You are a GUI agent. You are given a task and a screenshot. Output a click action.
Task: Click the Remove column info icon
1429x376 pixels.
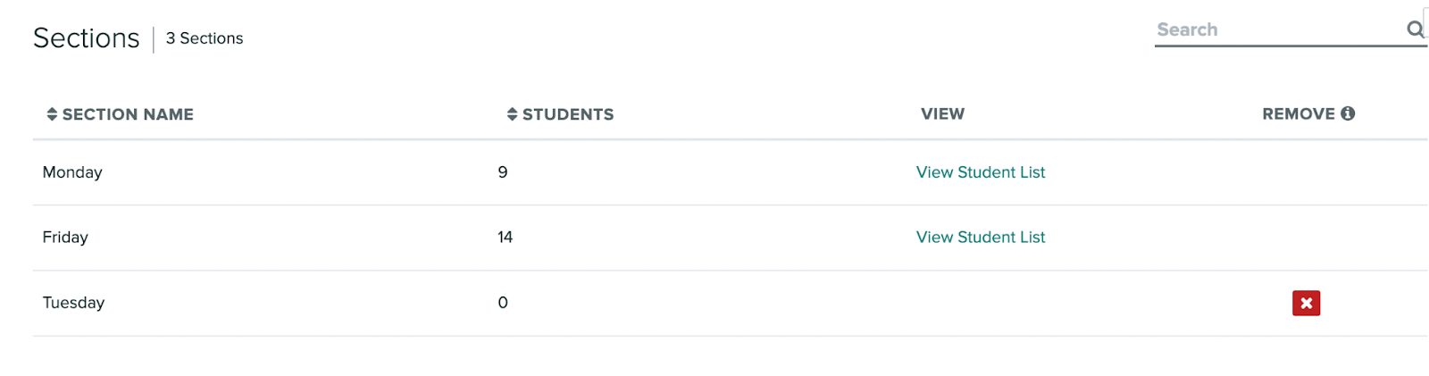pyautogui.click(x=1348, y=113)
